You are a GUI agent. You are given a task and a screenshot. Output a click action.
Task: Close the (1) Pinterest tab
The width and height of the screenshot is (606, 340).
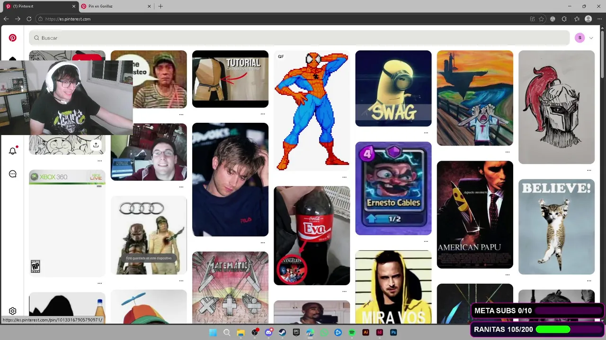(x=74, y=6)
